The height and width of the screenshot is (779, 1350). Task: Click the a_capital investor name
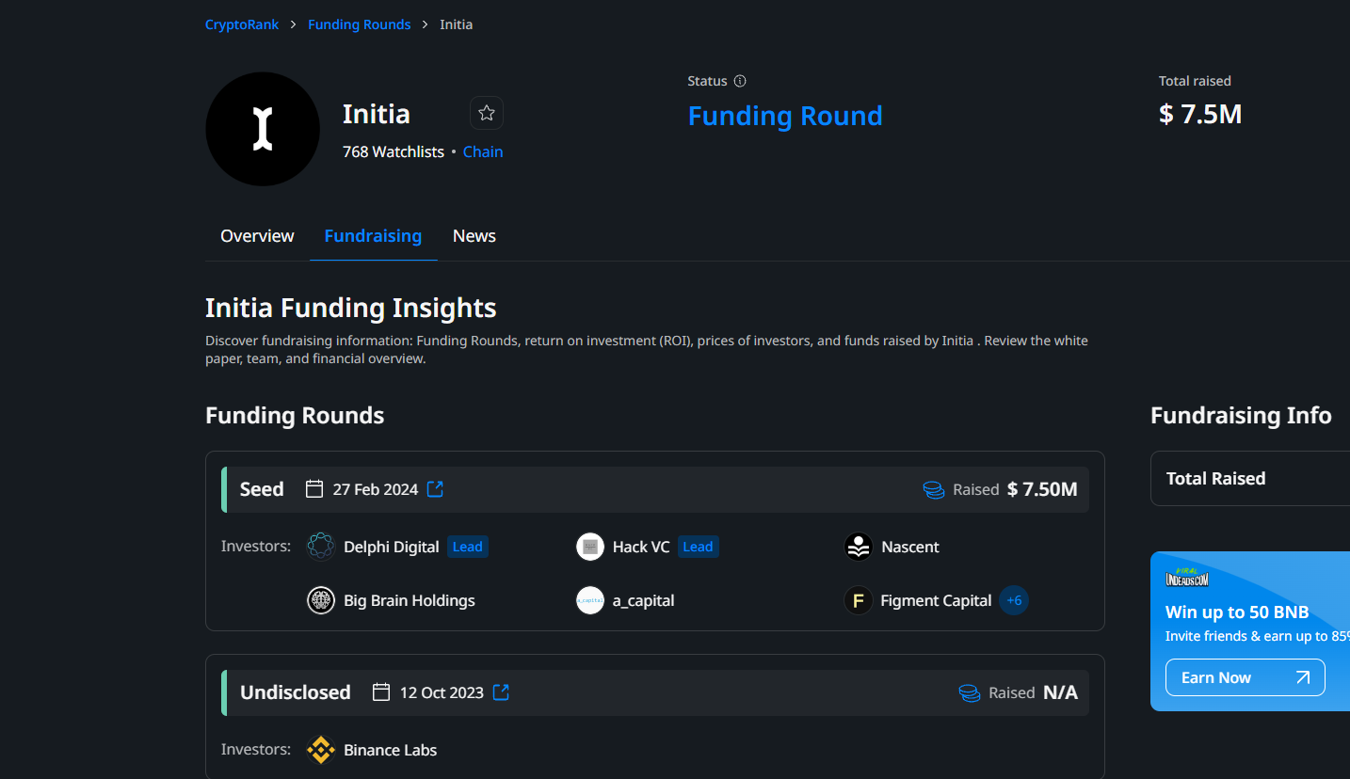(643, 600)
